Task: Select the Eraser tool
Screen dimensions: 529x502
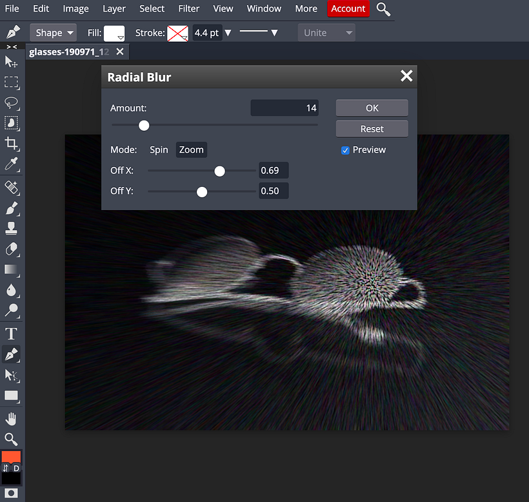Action: click(11, 249)
